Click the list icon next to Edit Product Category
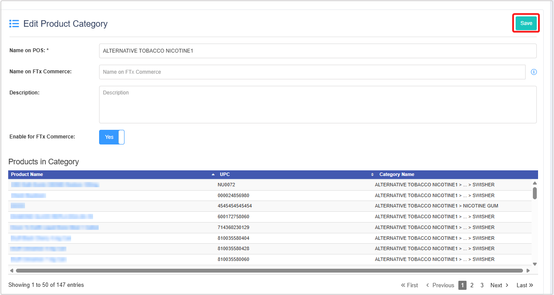 pos(14,24)
